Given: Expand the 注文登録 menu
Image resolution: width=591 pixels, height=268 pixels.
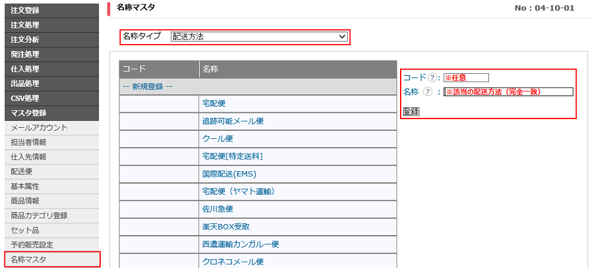Looking at the screenshot, I should [x=52, y=11].
